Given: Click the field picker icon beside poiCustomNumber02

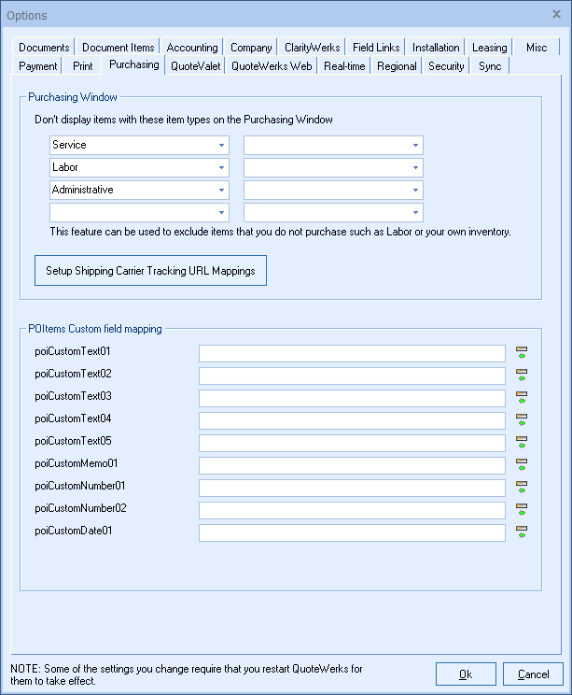Looking at the screenshot, I should coord(522,510).
